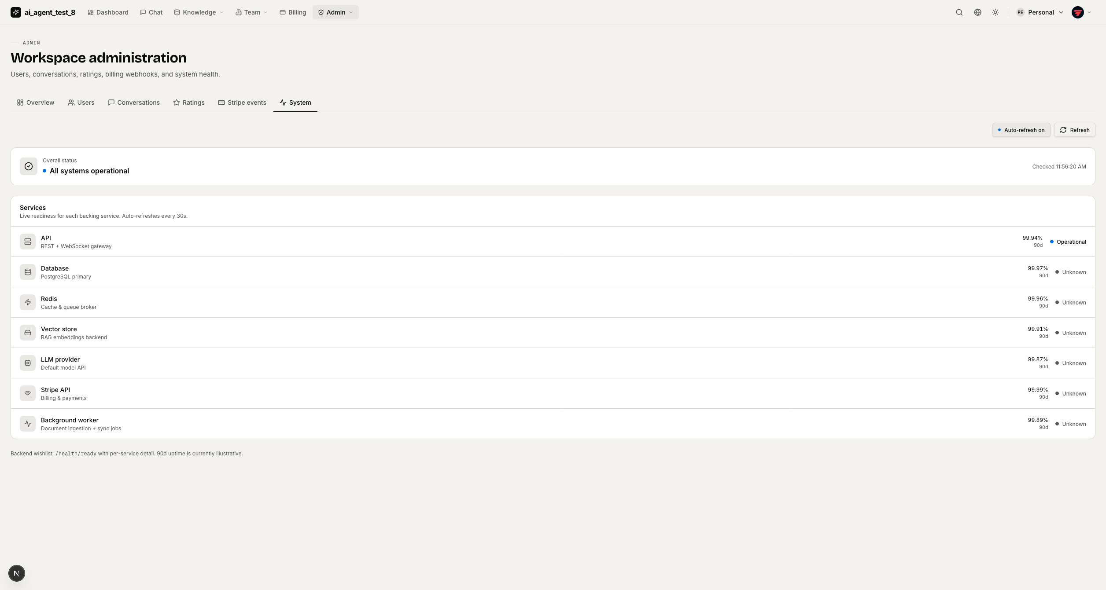Click the REST + WebSocket gateway description
The image size is (1106, 590).
76,246
